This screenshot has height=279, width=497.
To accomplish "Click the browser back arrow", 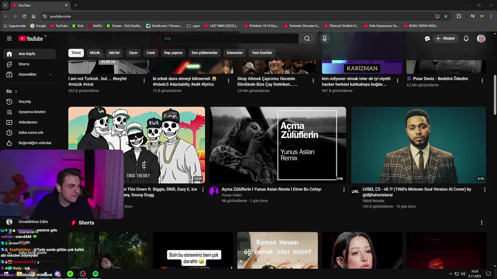I will click(x=5, y=16).
